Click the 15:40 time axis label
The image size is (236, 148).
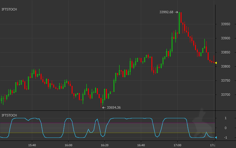click(x=32, y=145)
